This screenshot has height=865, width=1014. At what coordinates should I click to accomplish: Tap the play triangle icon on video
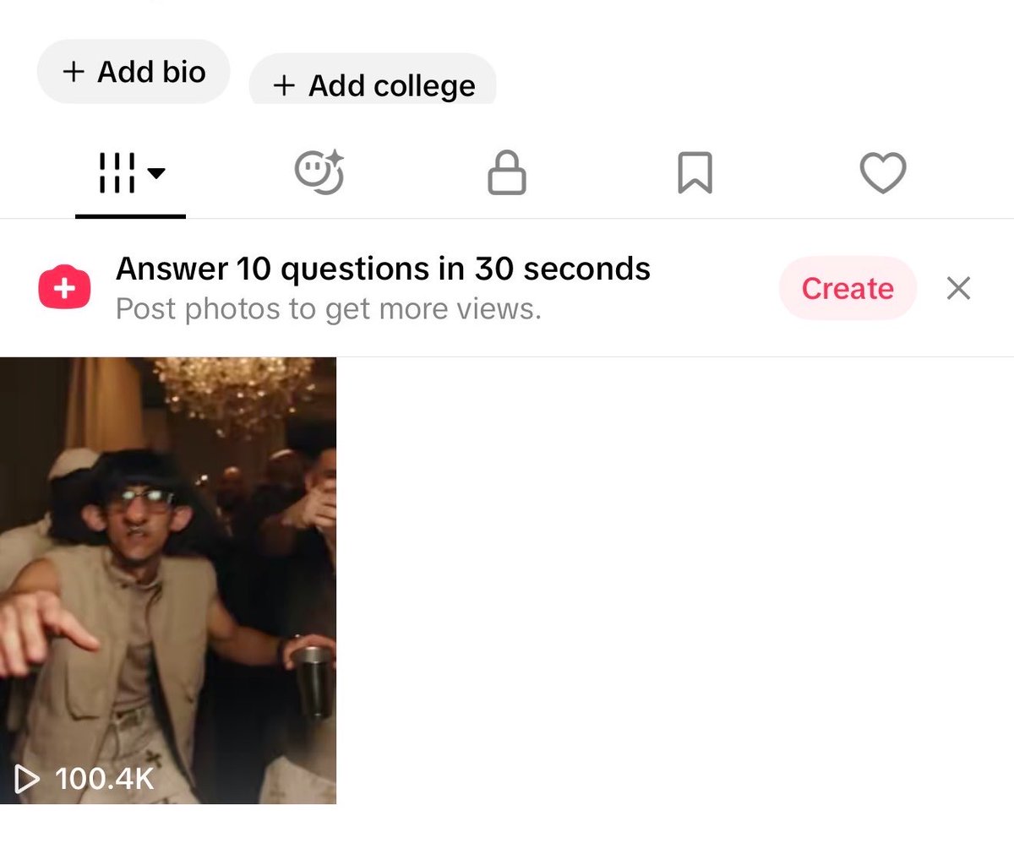click(x=27, y=779)
